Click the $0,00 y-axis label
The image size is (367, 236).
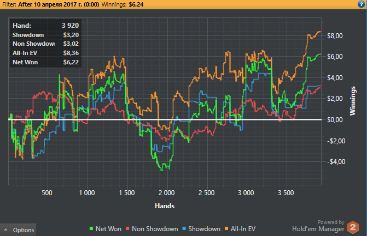point(335,120)
